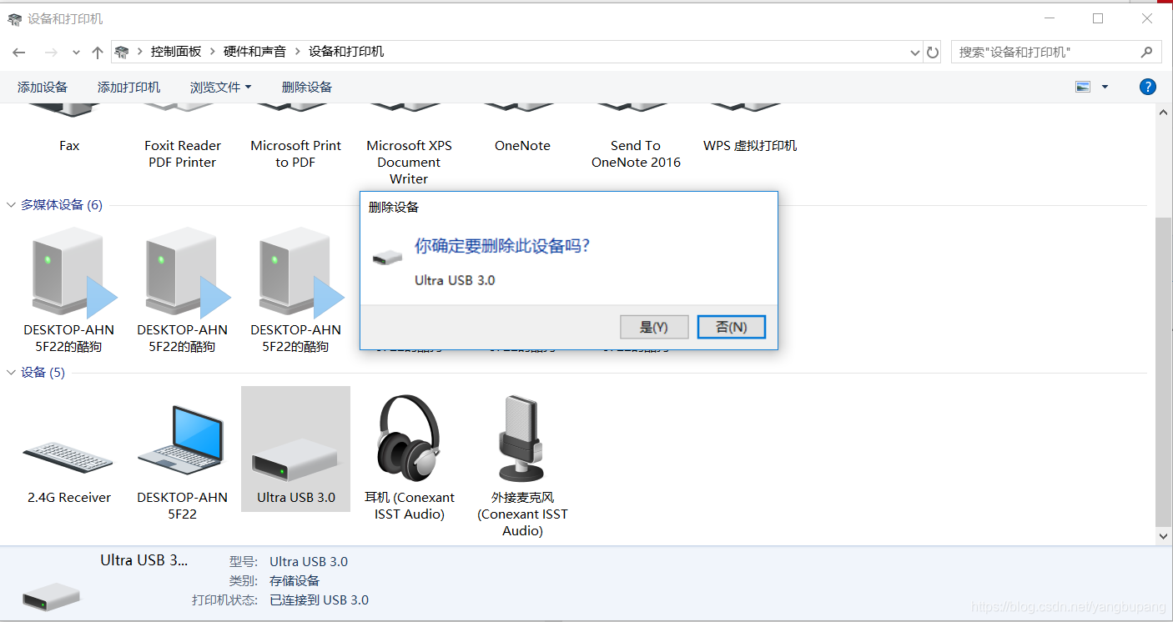Click the search magnifier icon

click(x=1147, y=52)
